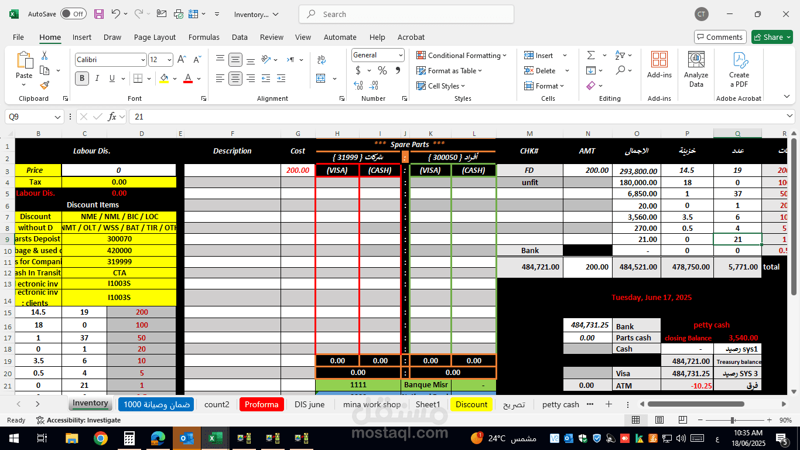Open Format as Table dropdown
The width and height of the screenshot is (800, 450).
[x=449, y=71]
